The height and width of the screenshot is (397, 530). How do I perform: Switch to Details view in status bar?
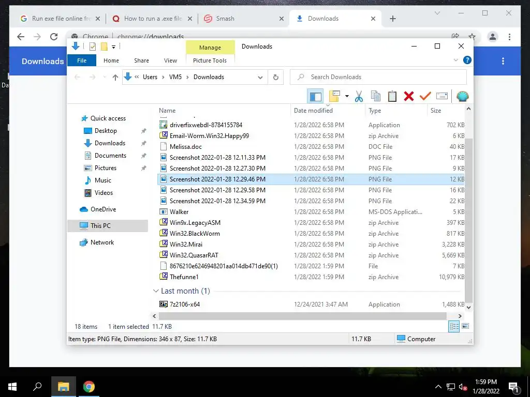point(454,326)
